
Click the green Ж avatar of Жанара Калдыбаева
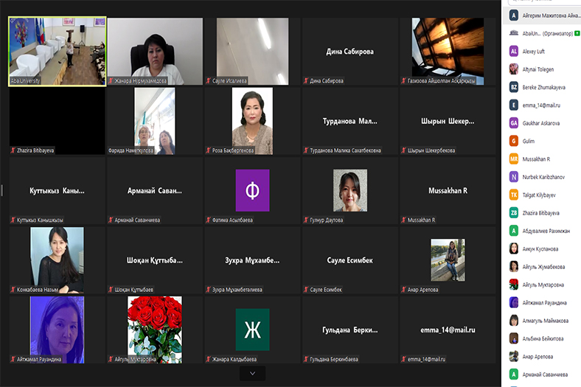pyautogui.click(x=252, y=329)
